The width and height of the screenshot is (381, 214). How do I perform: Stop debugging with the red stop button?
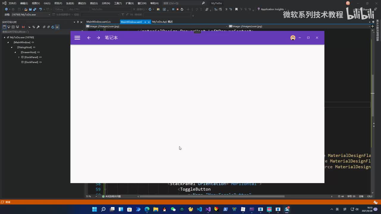tap(177, 9)
